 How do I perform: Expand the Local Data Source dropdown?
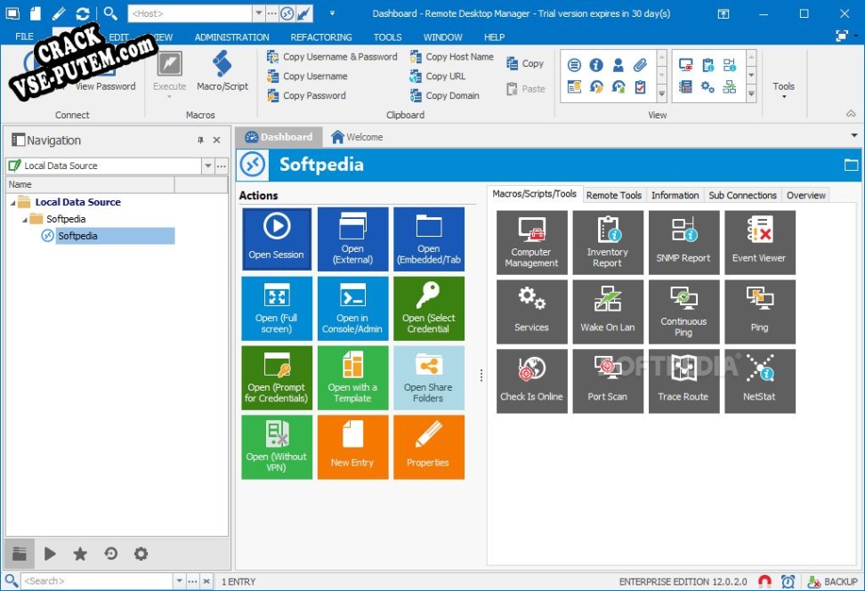[x=207, y=166]
